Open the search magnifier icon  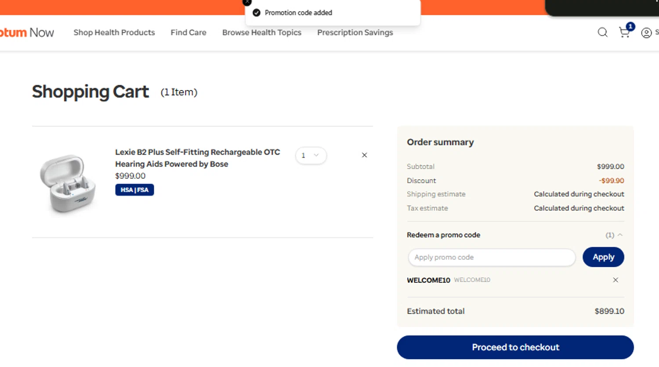[602, 32]
